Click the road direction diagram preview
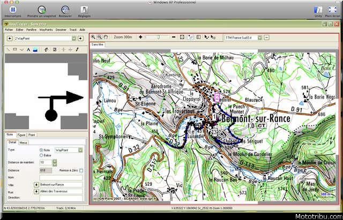This screenshot has width=343, height=220. click(x=46, y=92)
